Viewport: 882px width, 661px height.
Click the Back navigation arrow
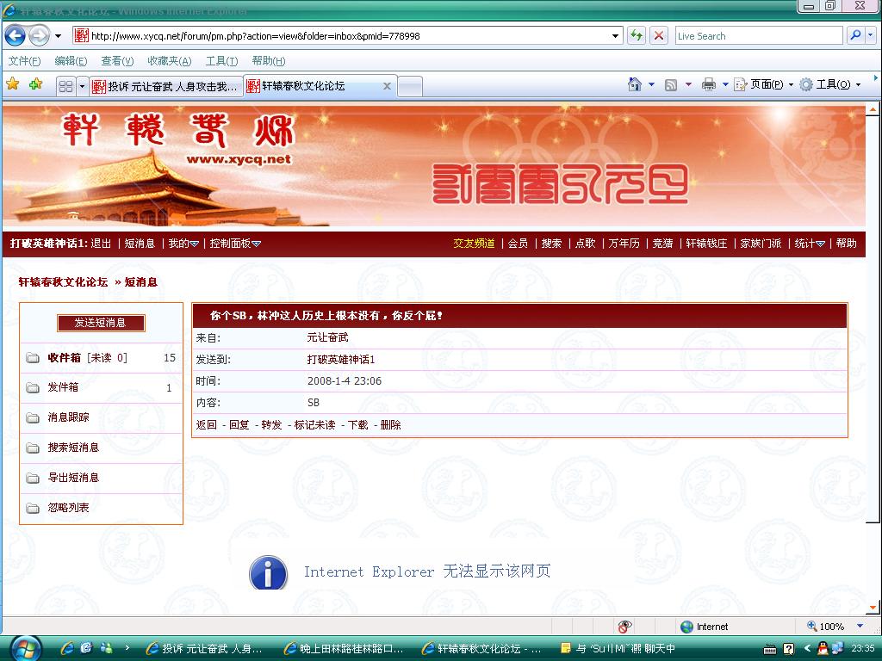pyautogui.click(x=16, y=35)
